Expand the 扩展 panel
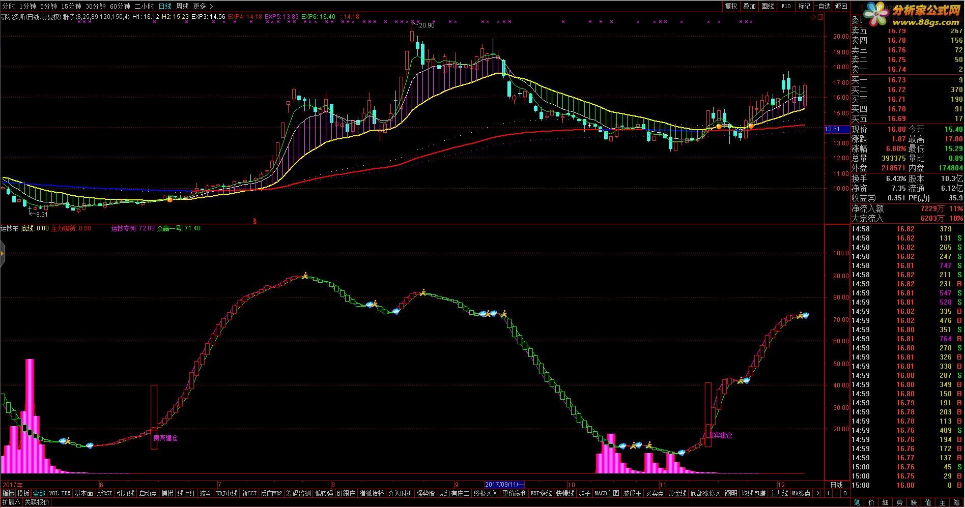 tap(11, 502)
